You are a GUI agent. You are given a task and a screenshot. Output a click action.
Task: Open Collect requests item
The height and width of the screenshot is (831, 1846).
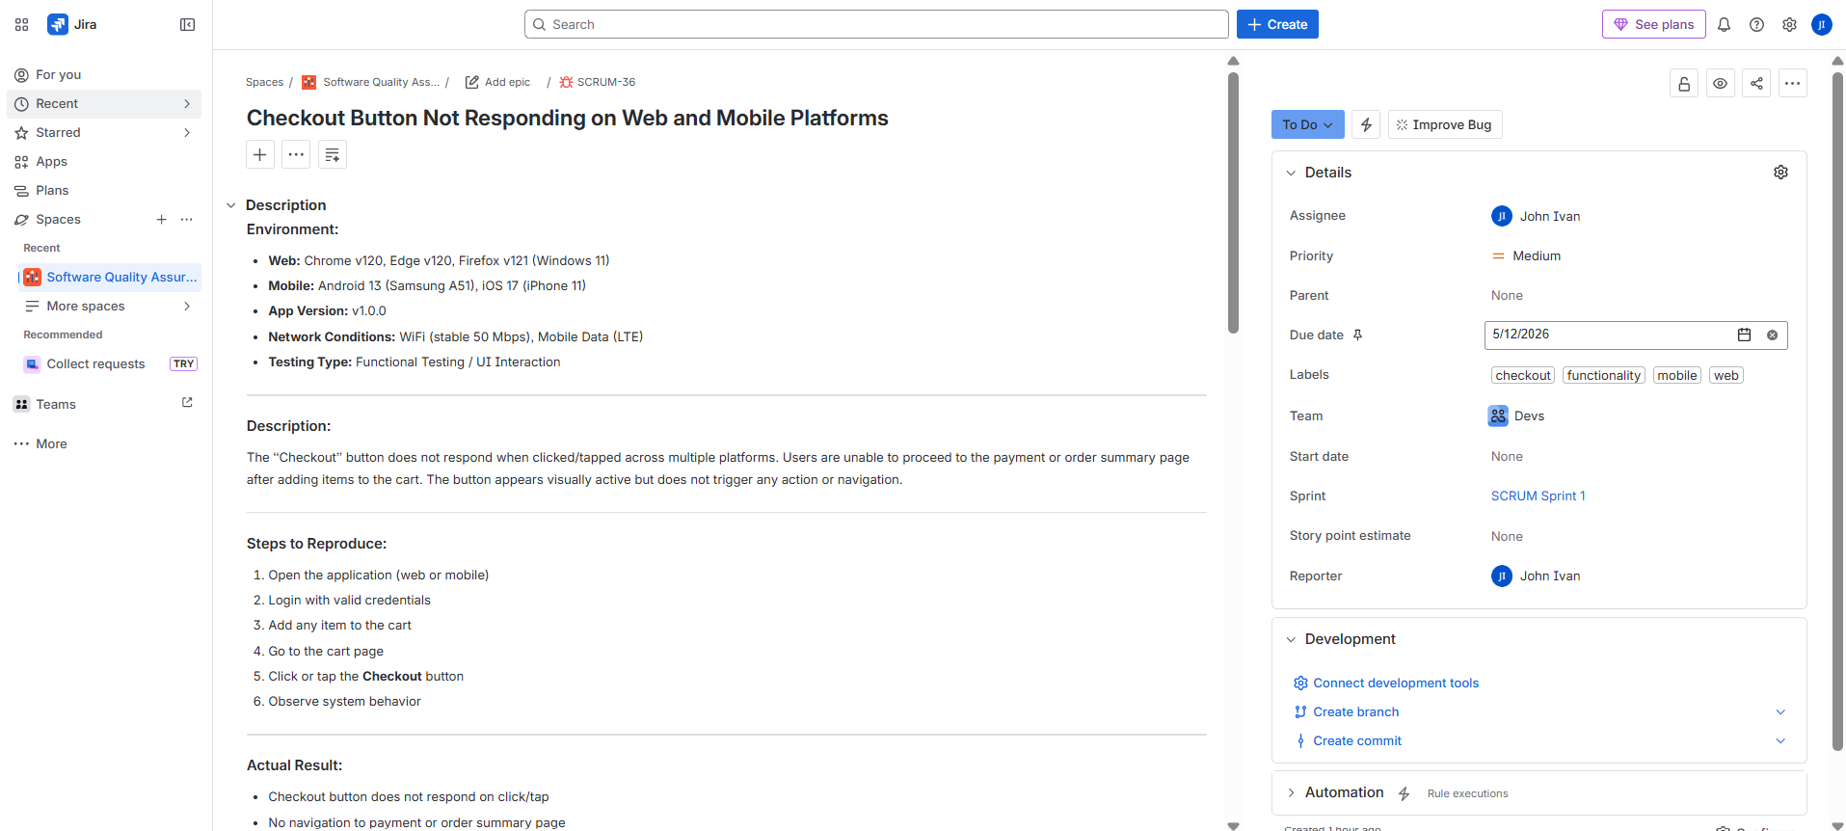[x=110, y=363]
